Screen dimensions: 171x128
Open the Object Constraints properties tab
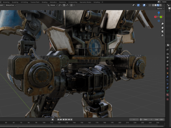(x=167, y=87)
